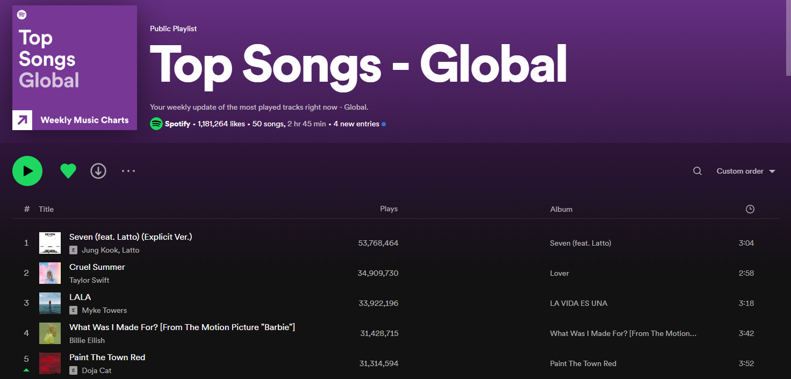Click the play count 31,428,715
Image resolution: width=791 pixels, height=379 pixels.
coord(379,333)
